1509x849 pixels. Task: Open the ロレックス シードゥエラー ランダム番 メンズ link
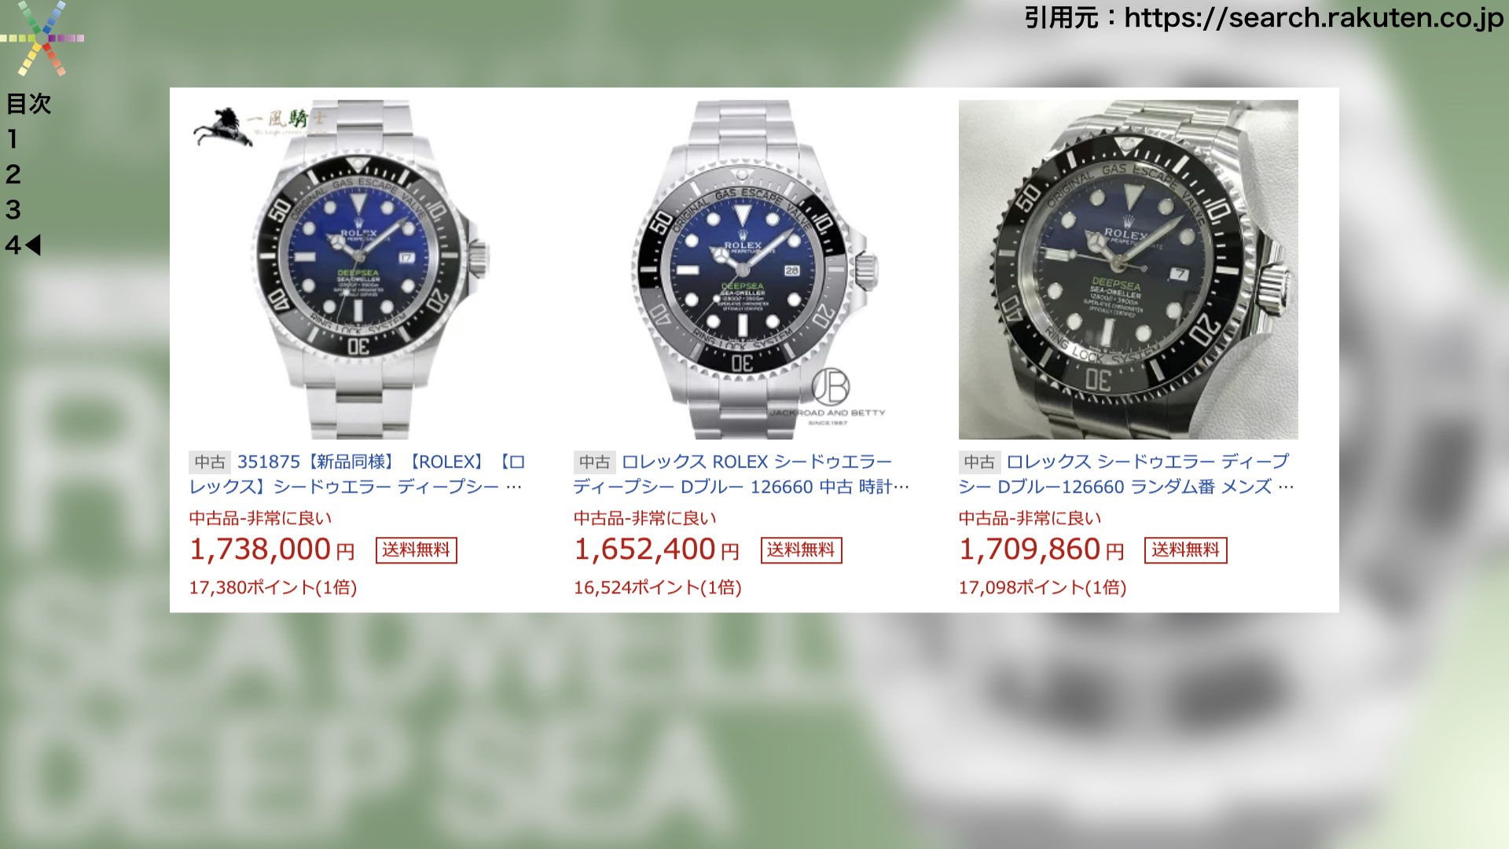pyautogui.click(x=1127, y=474)
